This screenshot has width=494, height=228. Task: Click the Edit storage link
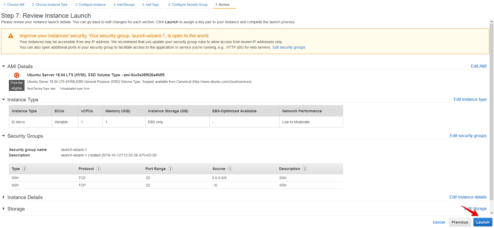(x=475, y=208)
